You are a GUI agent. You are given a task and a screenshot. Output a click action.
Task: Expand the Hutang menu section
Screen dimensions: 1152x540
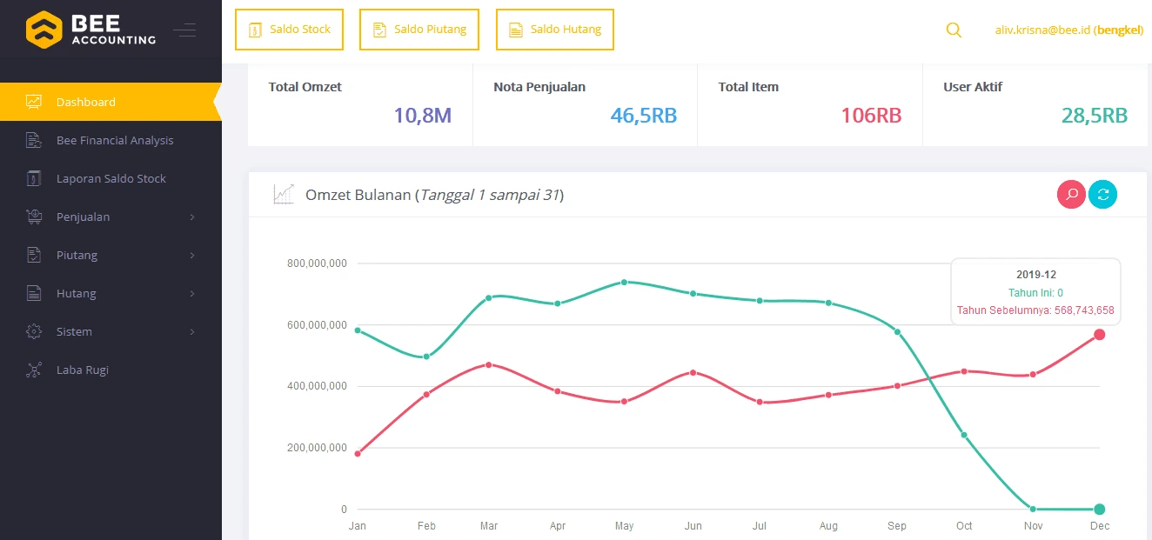(x=192, y=293)
